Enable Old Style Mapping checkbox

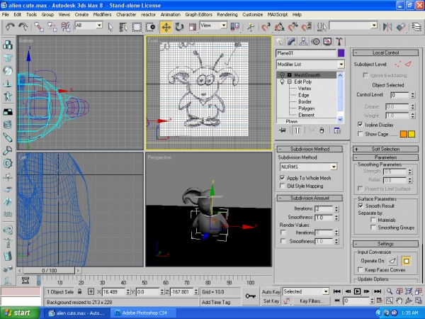[282, 186]
